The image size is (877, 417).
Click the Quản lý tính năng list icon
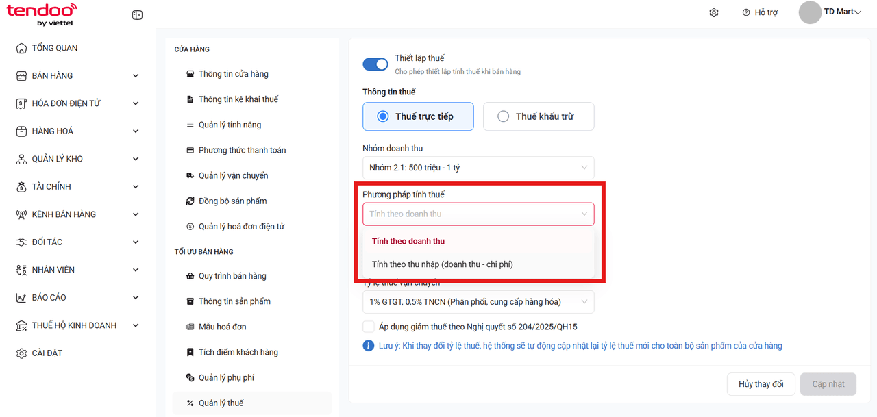pyautogui.click(x=190, y=125)
